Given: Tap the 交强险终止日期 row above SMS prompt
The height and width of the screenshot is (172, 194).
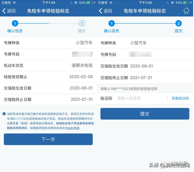Looking at the screenshot, I should [145, 78].
